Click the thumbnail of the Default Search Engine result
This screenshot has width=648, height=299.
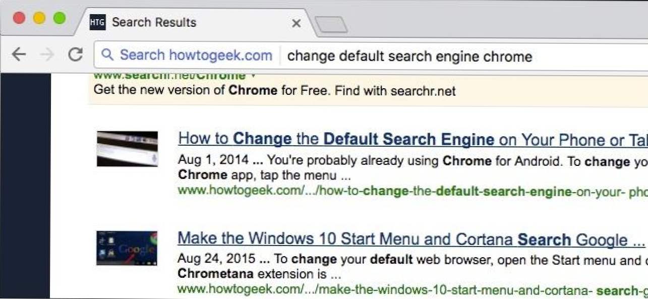(x=127, y=149)
